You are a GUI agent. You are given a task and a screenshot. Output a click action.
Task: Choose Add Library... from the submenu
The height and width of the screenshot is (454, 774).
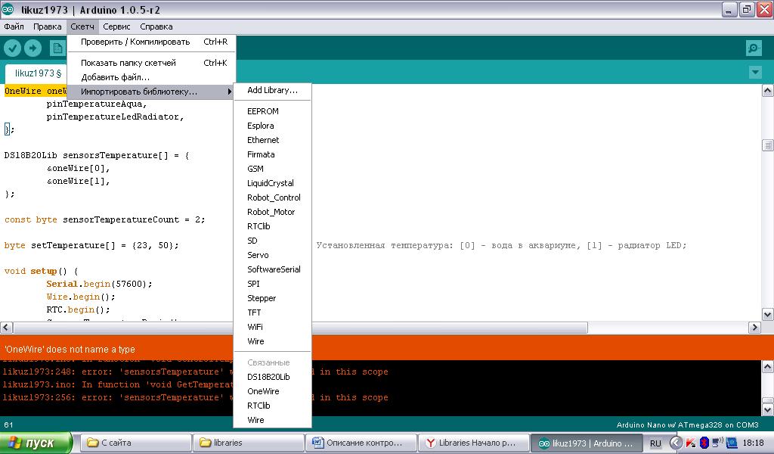(x=272, y=90)
